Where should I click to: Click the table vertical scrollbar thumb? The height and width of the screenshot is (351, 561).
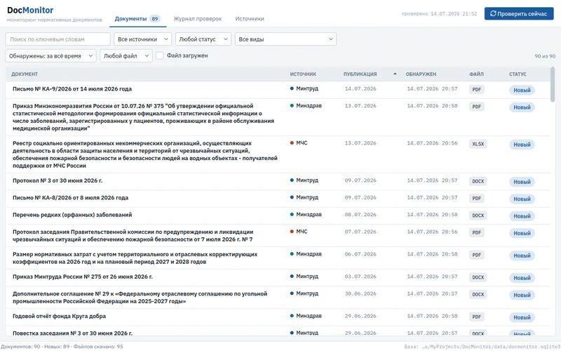click(x=553, y=84)
